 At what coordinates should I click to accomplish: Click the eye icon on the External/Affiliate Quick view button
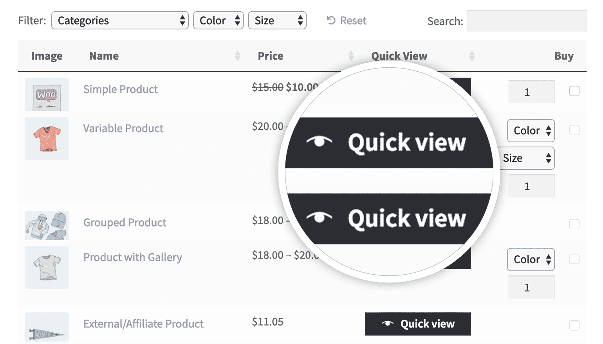tap(387, 324)
